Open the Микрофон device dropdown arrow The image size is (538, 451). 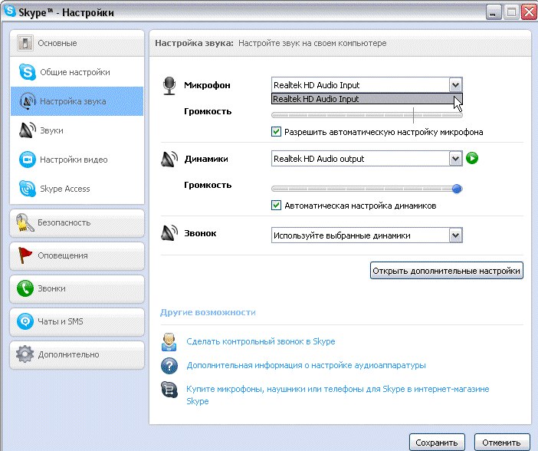click(456, 85)
